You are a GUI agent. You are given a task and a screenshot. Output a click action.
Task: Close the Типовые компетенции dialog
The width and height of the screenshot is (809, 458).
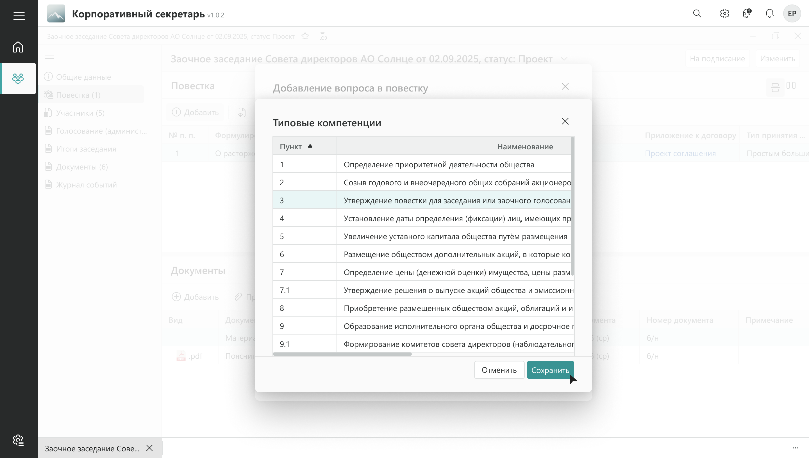pyautogui.click(x=565, y=122)
